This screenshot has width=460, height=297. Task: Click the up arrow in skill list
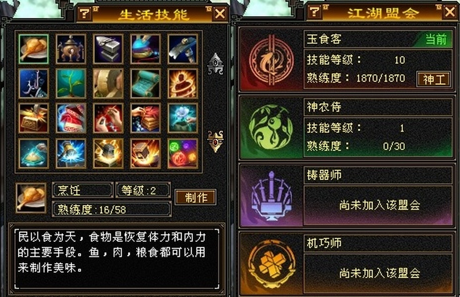215,63
